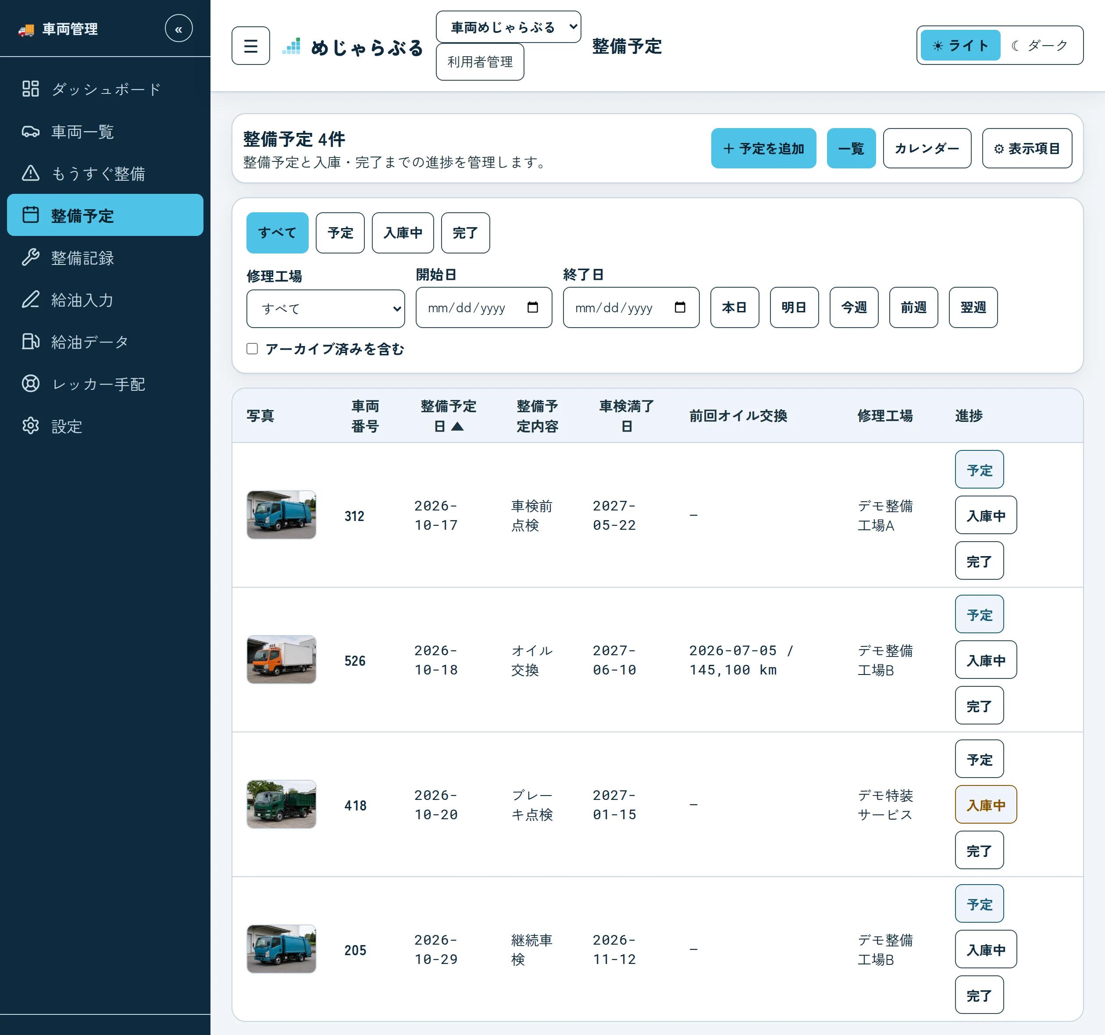Open もうすぐ整備 warning item
The height and width of the screenshot is (1035, 1105).
[x=105, y=173]
